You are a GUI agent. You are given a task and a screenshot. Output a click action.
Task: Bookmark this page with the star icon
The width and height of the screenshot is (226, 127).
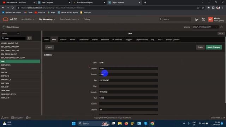click(203, 8)
